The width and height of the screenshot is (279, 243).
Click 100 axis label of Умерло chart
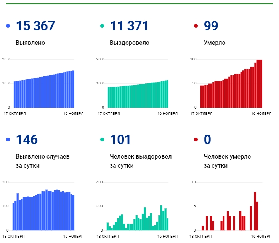tap(193, 59)
